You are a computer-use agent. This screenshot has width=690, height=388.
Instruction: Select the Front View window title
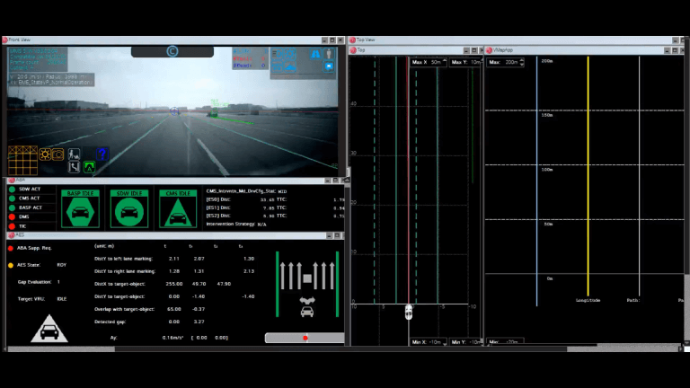point(20,40)
